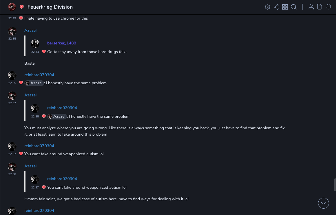The height and width of the screenshot is (215, 336).
Task: Open the grid view icon
Action: [285, 7]
